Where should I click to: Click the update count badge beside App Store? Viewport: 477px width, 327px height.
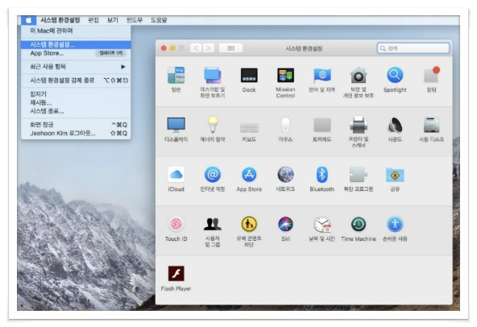tap(110, 53)
